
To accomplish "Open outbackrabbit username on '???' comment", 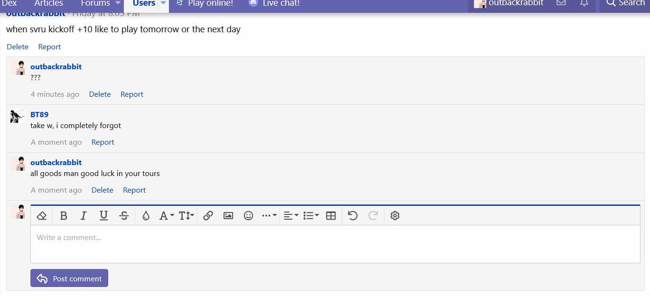I will pos(56,67).
